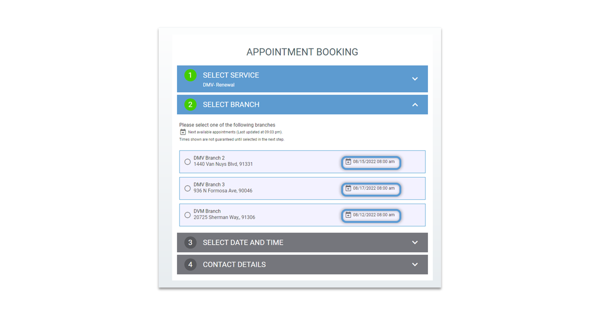This screenshot has width=600, height=314.
Task: Click the gray step 3 number badge
Action: pyautogui.click(x=190, y=242)
